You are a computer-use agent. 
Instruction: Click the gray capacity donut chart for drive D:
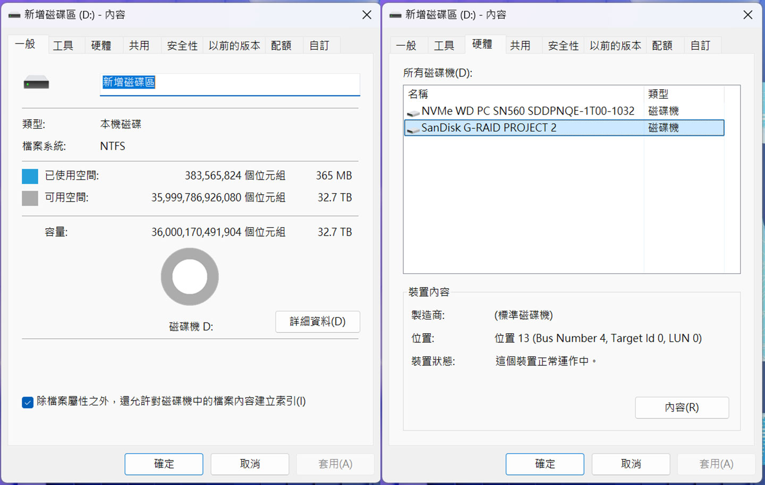tap(190, 276)
